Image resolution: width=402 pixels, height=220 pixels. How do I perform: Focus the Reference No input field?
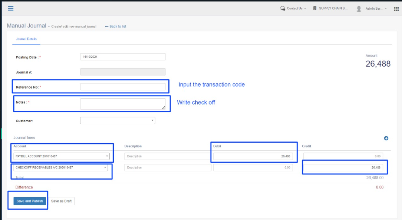[x=123, y=87]
